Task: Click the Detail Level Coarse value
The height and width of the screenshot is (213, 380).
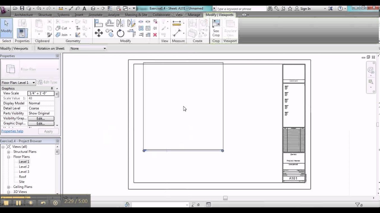Action: tap(41, 108)
